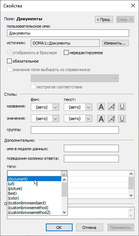Click тэги list scrollbar down arrow
139x236 pixels.
pos(131,196)
